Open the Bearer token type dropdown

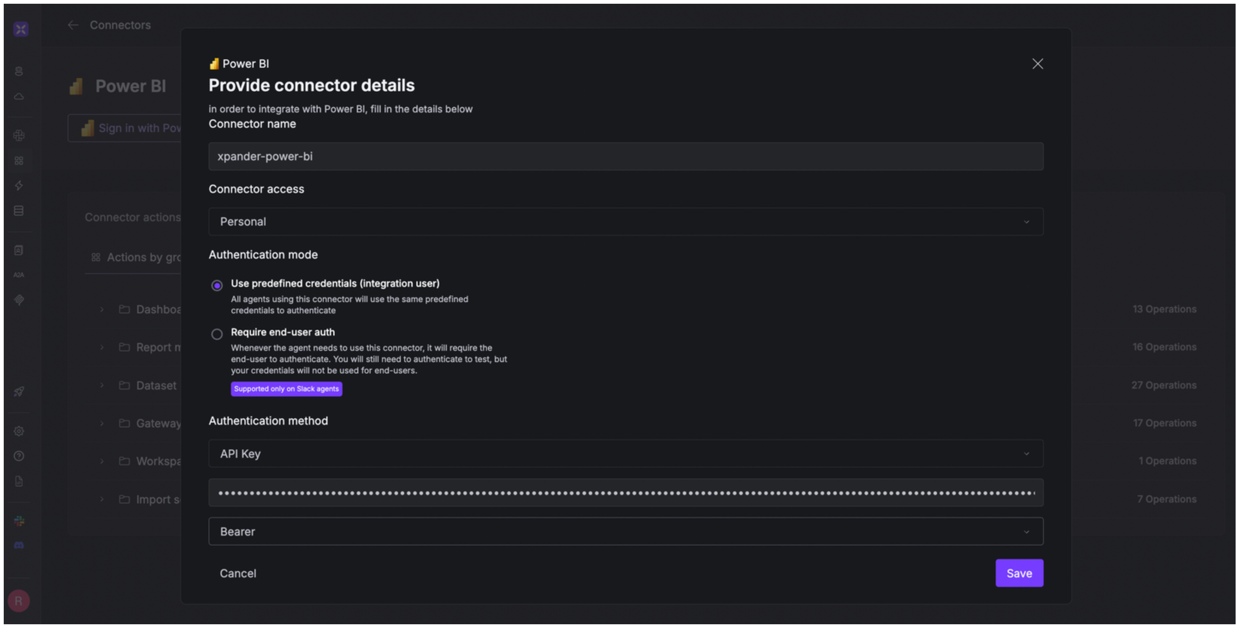point(625,531)
